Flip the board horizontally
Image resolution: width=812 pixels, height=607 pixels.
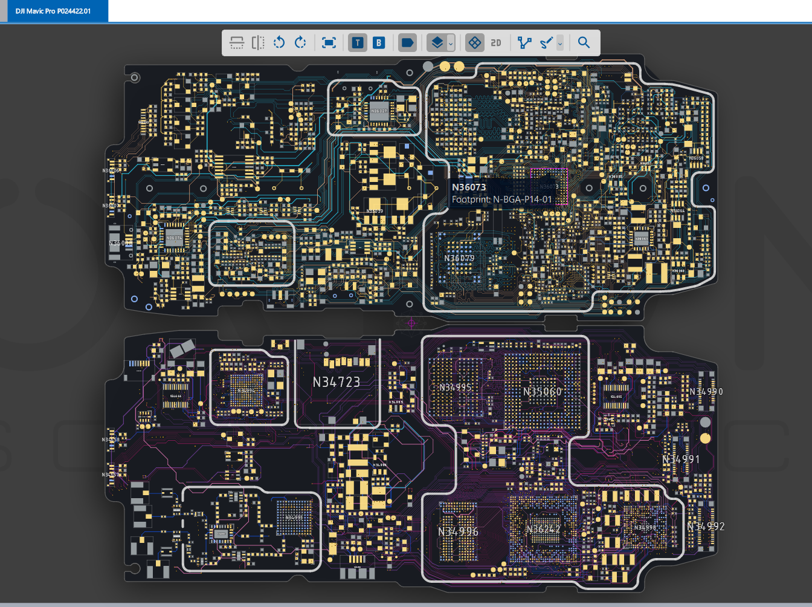pyautogui.click(x=258, y=43)
